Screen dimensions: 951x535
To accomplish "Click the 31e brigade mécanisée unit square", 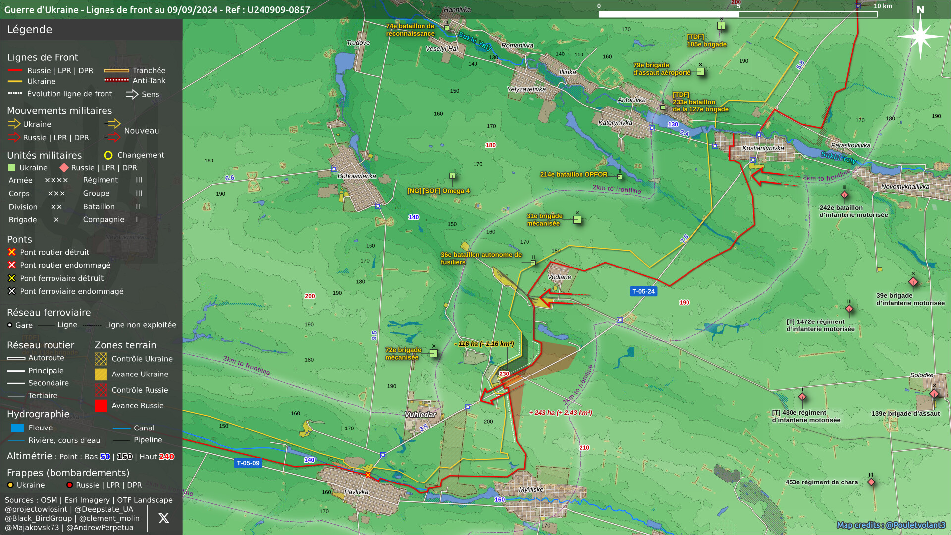I will coord(577,220).
